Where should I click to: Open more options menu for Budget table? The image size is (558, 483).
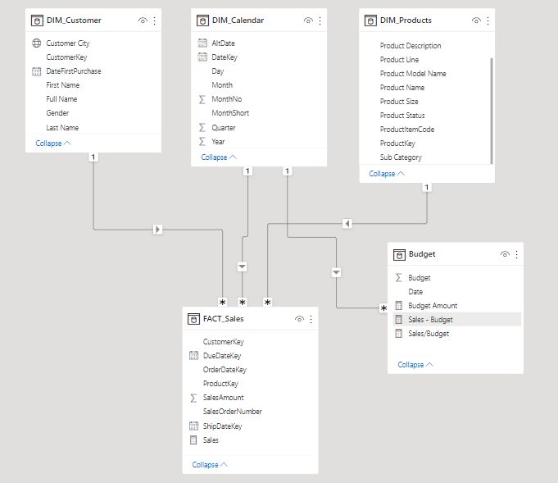point(516,254)
